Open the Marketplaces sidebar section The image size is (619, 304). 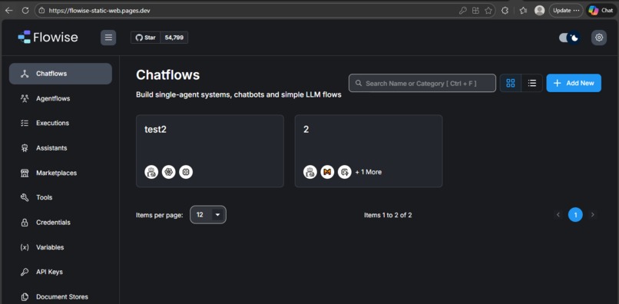(61, 173)
